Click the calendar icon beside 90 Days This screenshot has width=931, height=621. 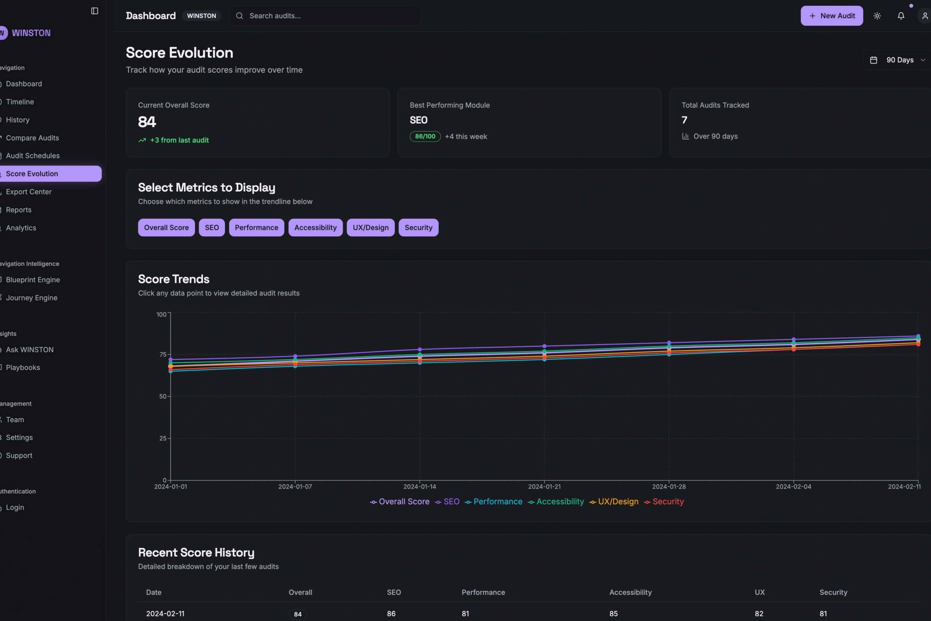873,60
